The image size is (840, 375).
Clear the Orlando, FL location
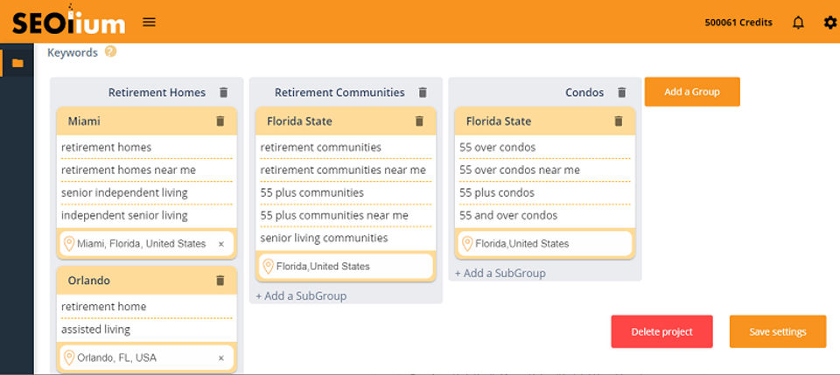pyautogui.click(x=221, y=358)
